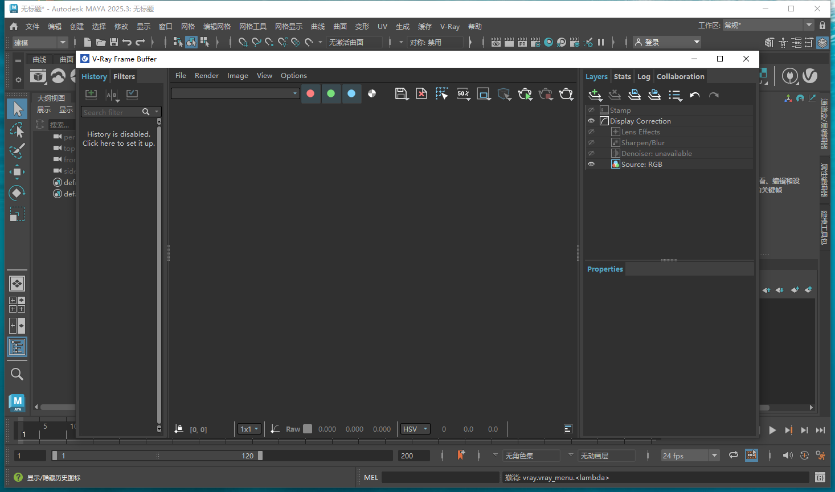
Task: Open Maya menu set dropdown 建模
Action: [40, 43]
